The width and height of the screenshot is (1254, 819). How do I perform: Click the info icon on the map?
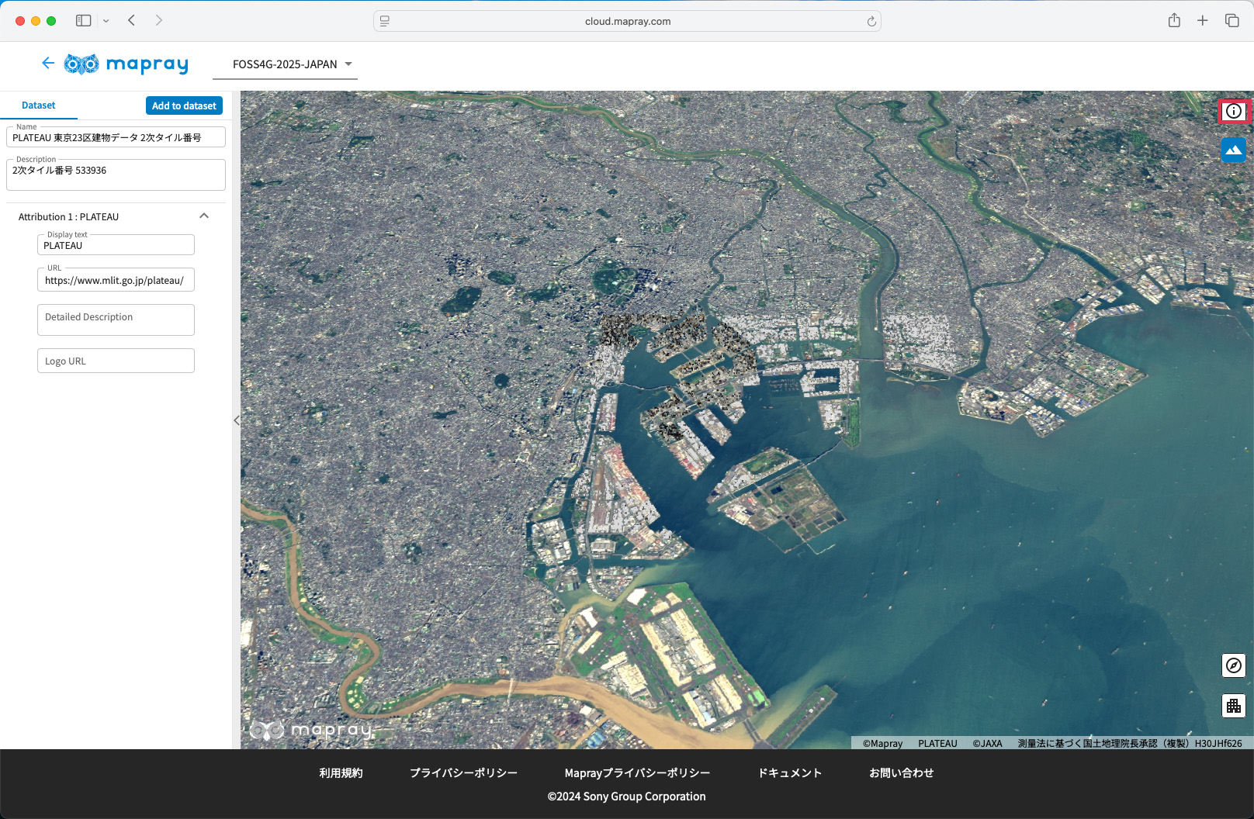(1233, 111)
